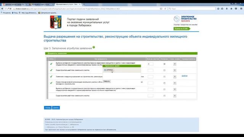Open the Росреестр bookmark
244x137 pixels.
6,13
